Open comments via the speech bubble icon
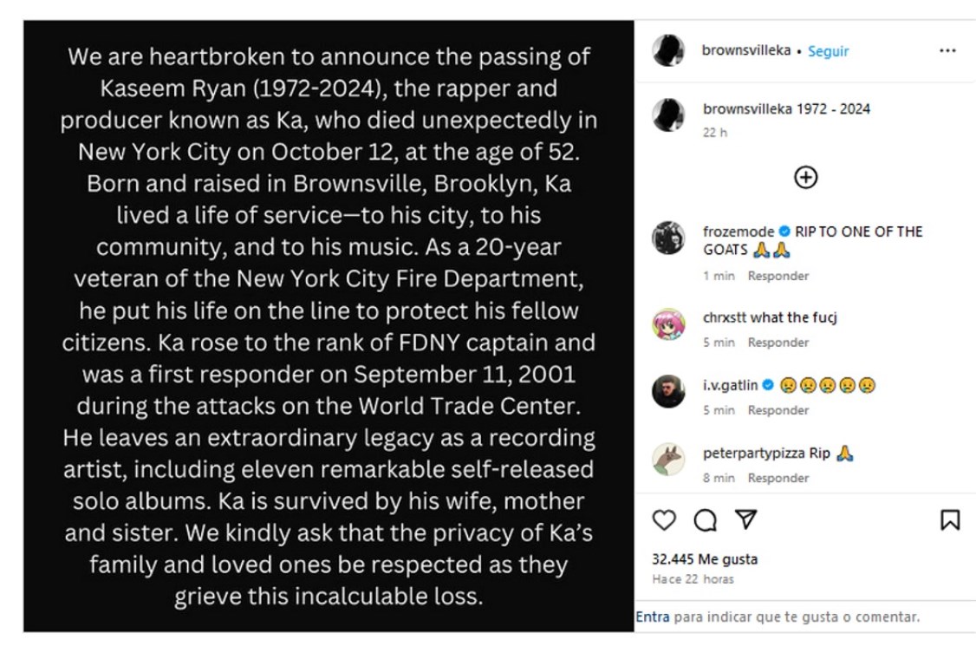 point(706,519)
